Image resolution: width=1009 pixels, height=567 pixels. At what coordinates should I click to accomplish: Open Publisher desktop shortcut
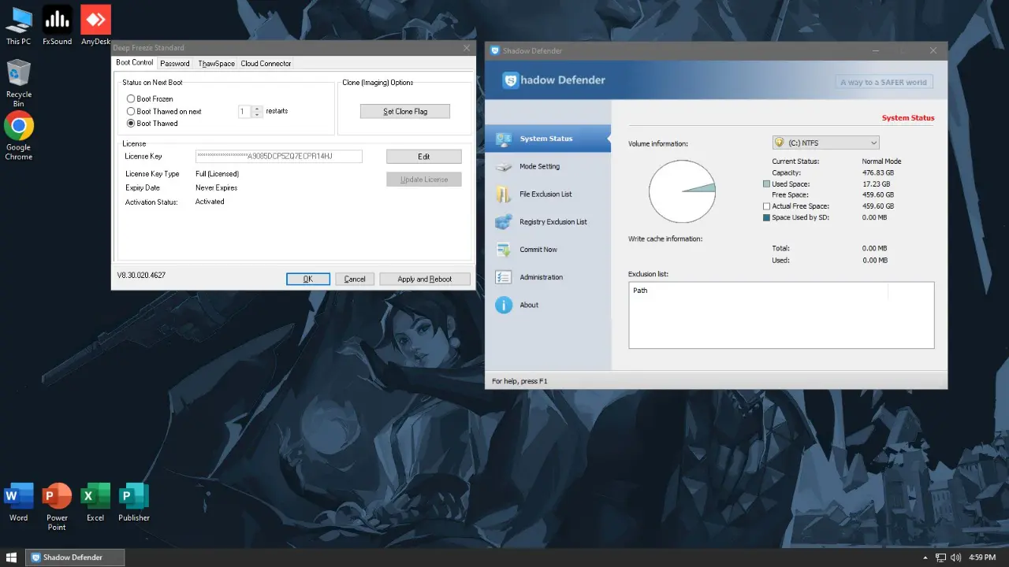134,502
